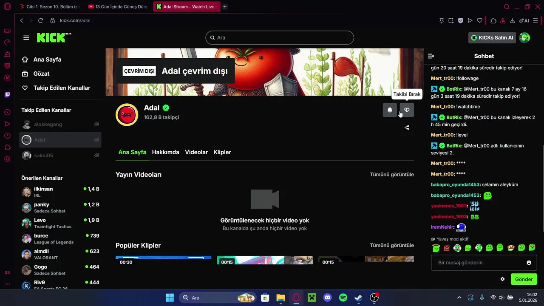Switch to the Hakkımda tab

(x=165, y=152)
